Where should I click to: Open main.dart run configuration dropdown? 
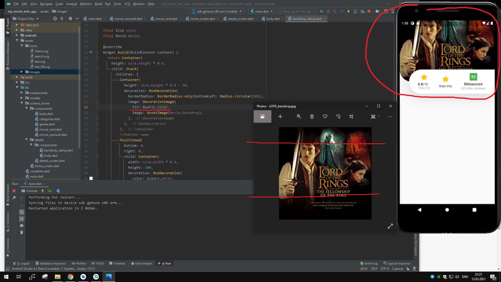pos(261,11)
